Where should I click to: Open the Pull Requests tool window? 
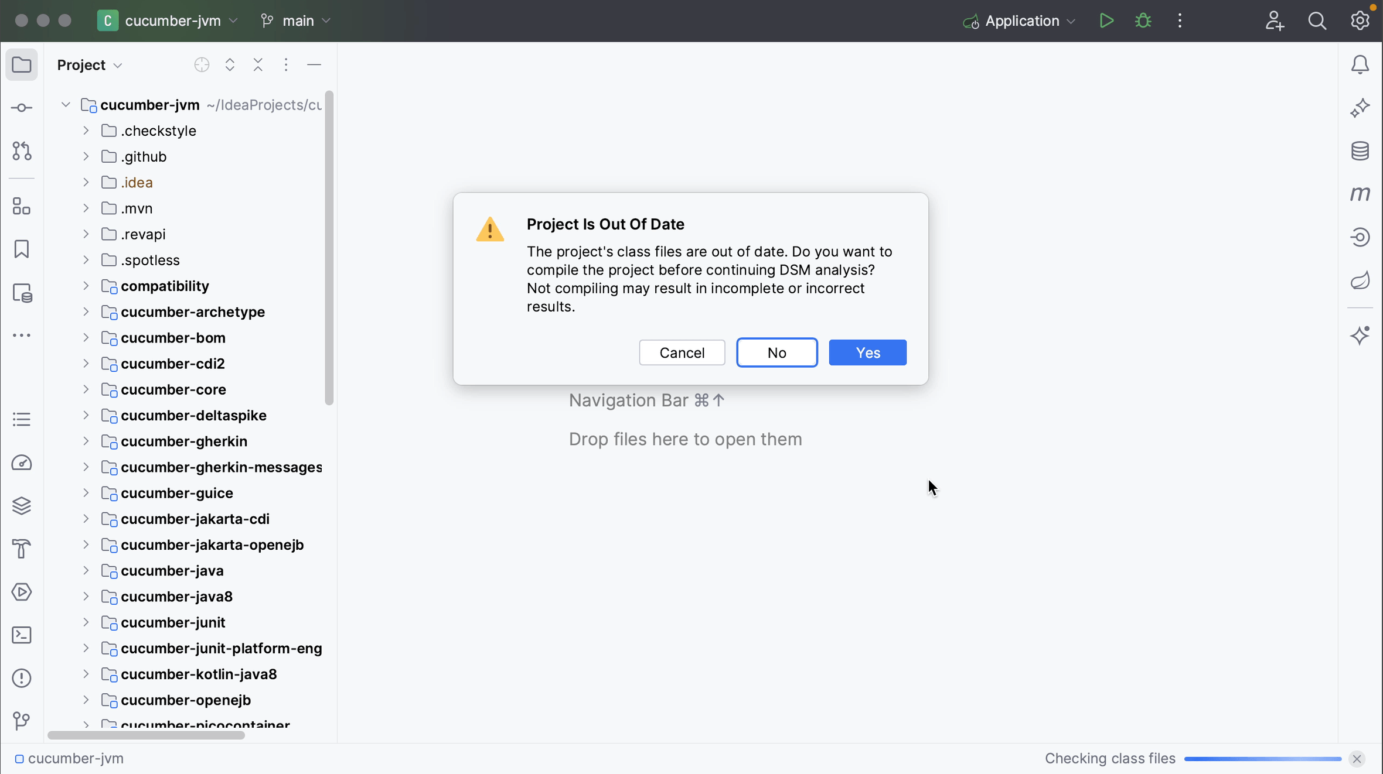(x=21, y=151)
